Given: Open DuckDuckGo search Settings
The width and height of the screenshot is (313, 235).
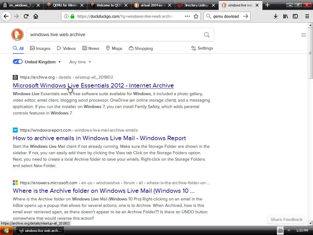Looking at the screenshot, I should click(x=202, y=48).
